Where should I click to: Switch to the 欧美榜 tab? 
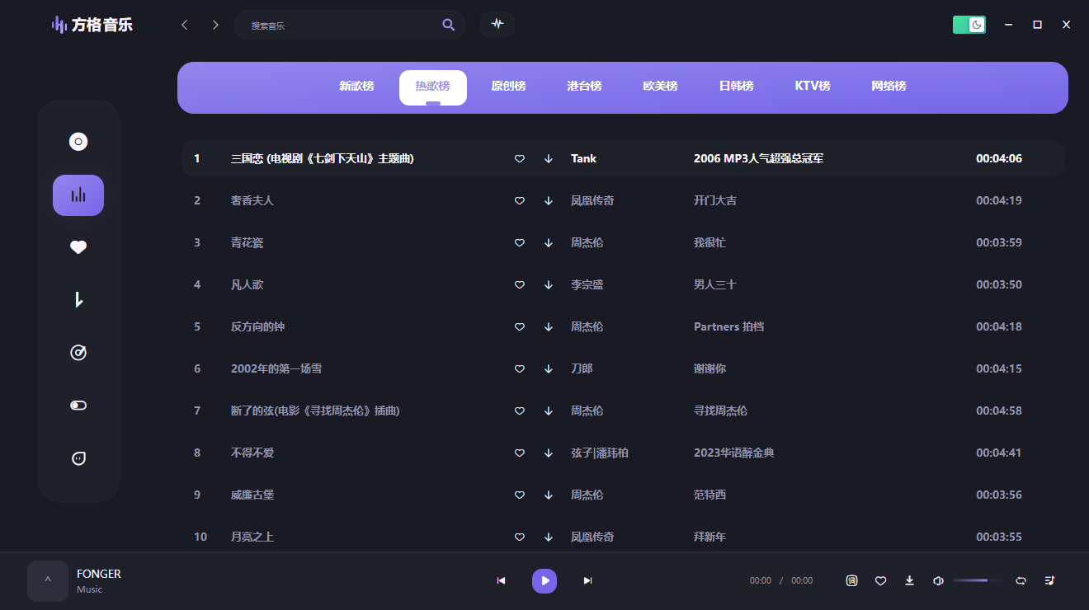(660, 85)
